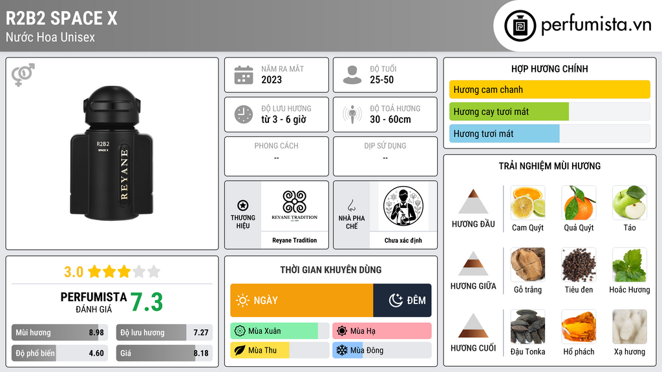Click the Mùa Đông season bar
662x372 pixels.
pyautogui.click(x=382, y=350)
